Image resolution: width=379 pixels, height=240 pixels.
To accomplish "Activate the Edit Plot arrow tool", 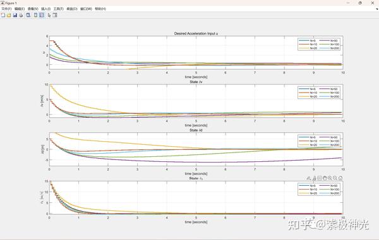I will point(49,15).
